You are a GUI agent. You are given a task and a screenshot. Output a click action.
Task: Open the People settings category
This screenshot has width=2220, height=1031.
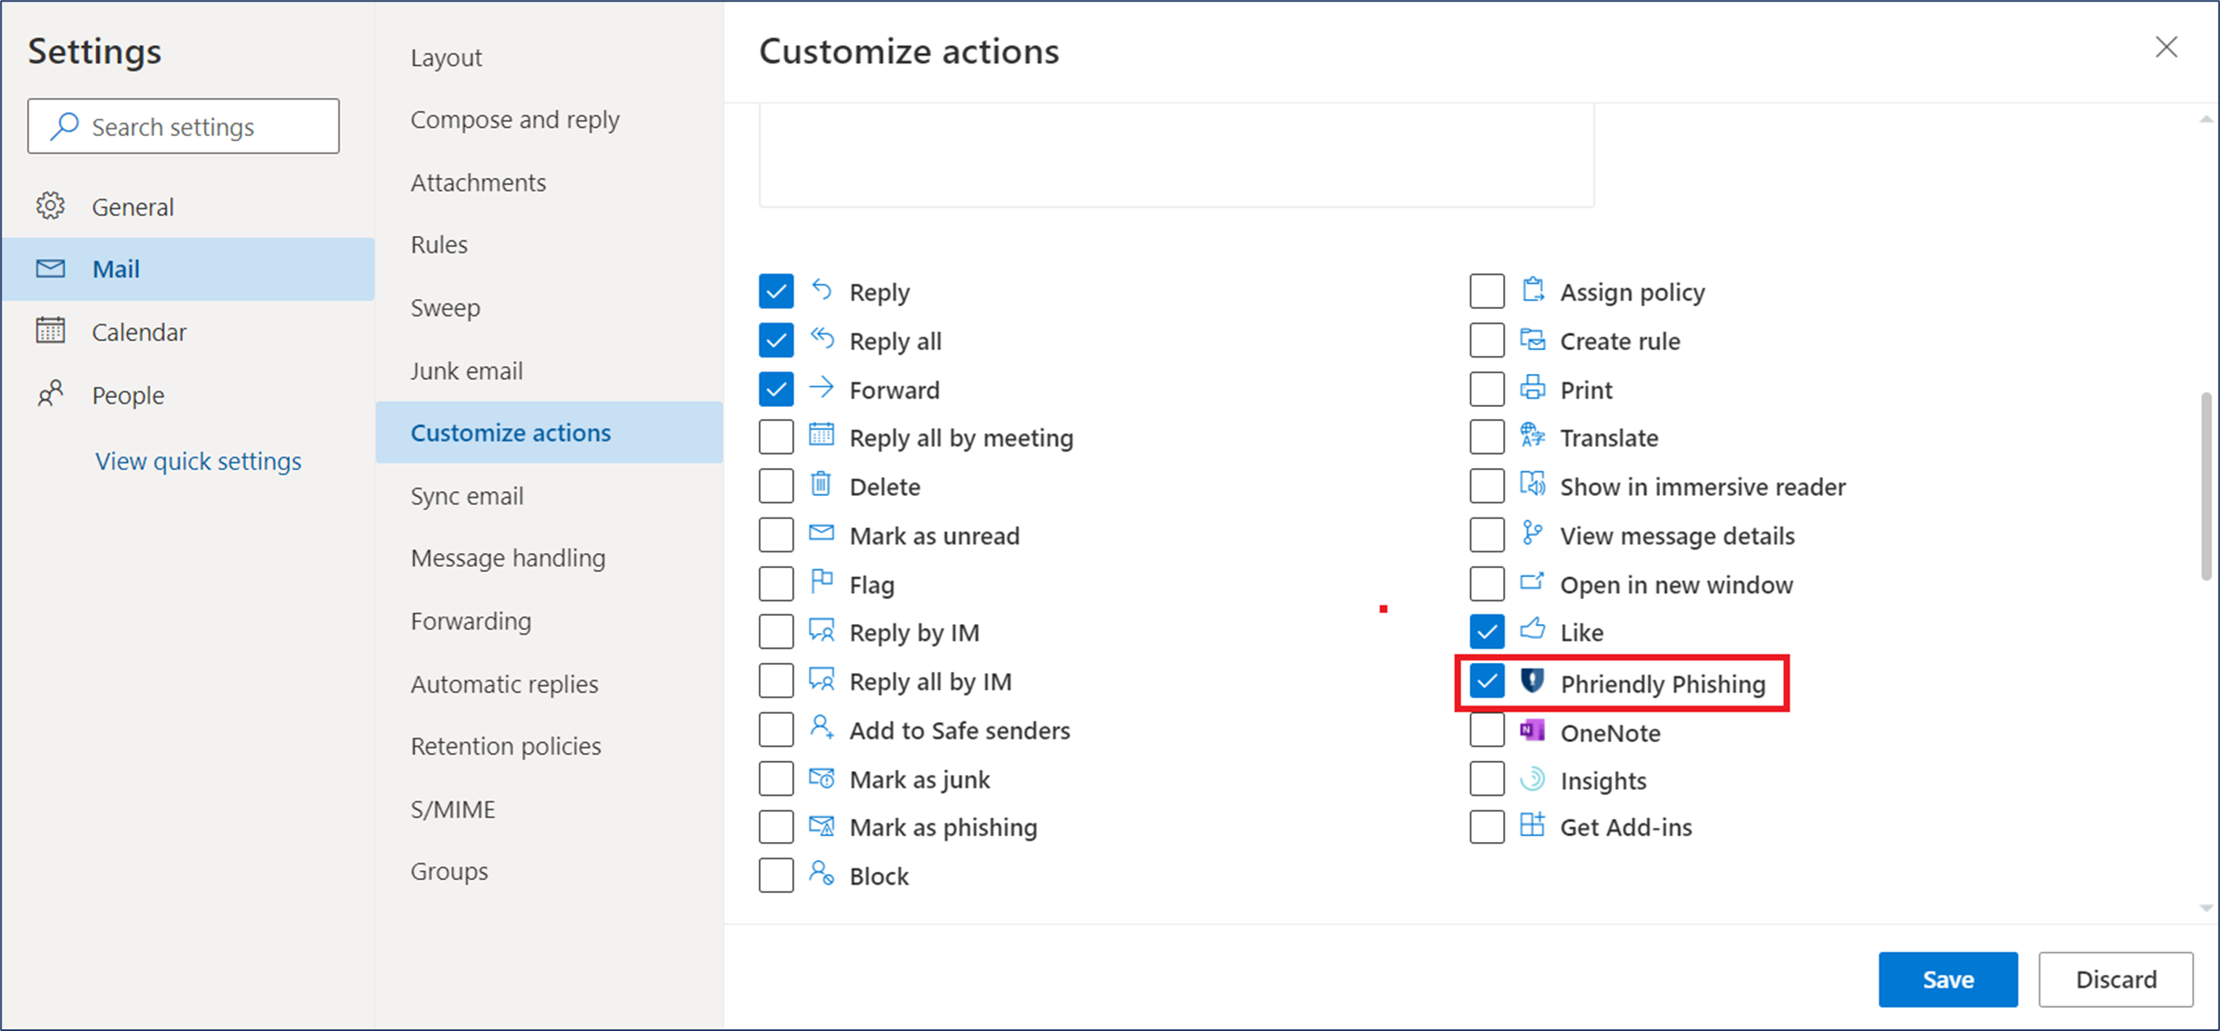click(187, 395)
